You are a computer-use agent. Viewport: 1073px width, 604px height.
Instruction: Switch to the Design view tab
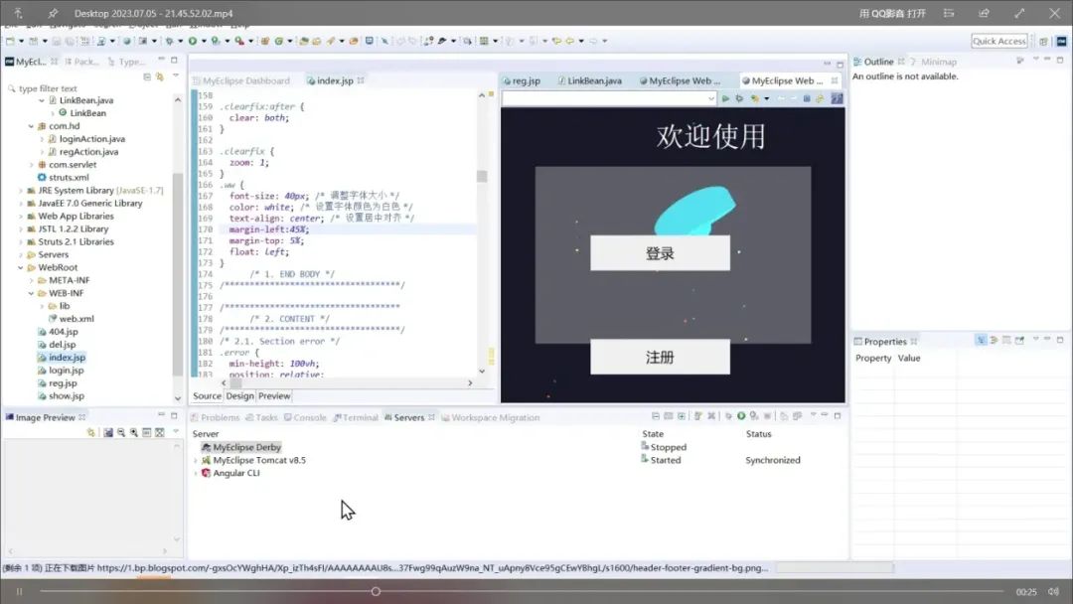click(239, 396)
